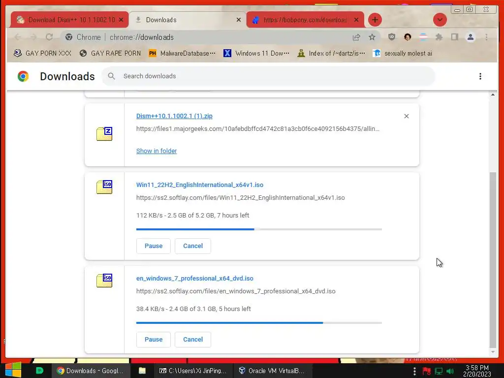The height and width of the screenshot is (378, 504).
Task: Click the zip file icon for Dism++
Action: click(104, 134)
